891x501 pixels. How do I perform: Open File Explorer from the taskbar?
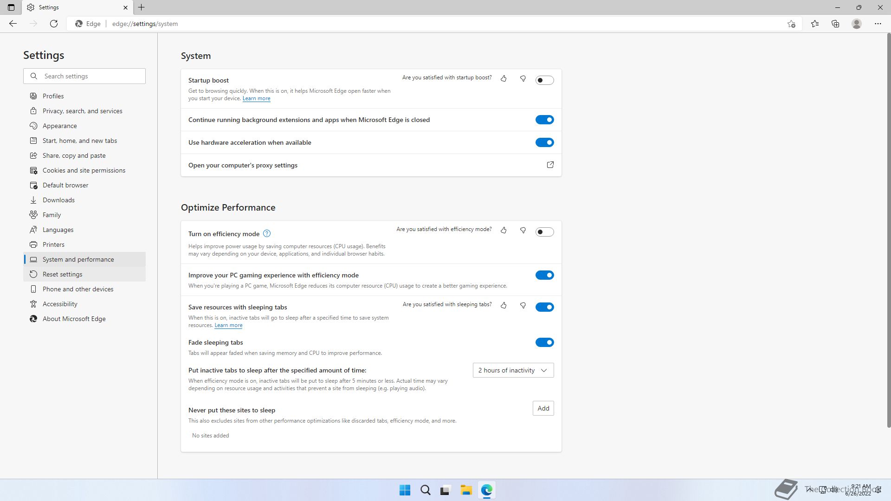pyautogui.click(x=466, y=490)
